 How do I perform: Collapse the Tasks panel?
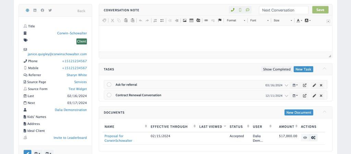[324, 68]
